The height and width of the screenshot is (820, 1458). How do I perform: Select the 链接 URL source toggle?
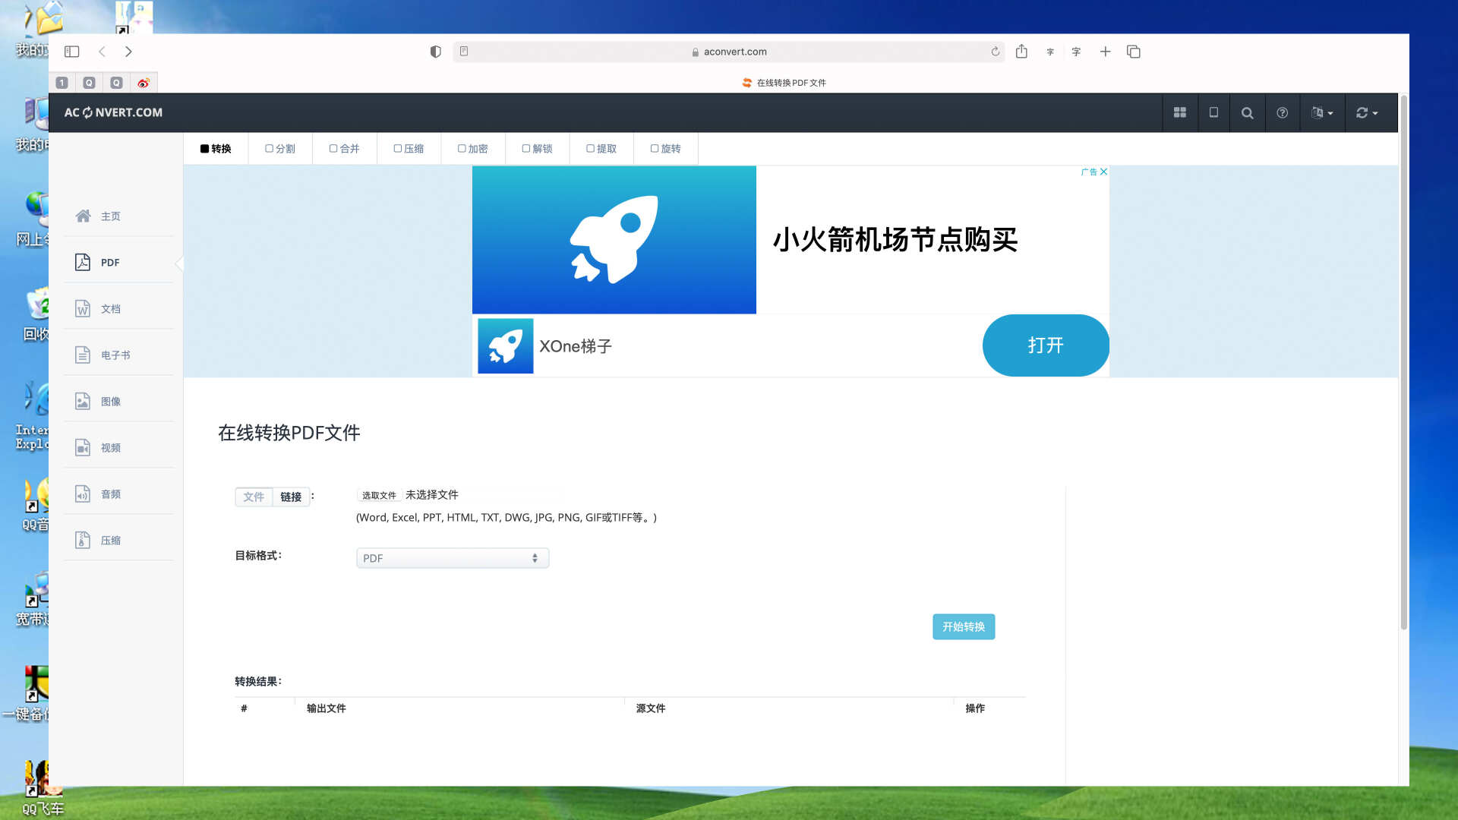click(291, 497)
